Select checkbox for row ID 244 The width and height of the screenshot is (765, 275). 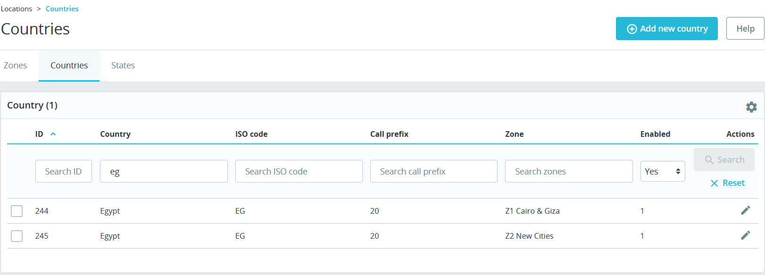[17, 211]
